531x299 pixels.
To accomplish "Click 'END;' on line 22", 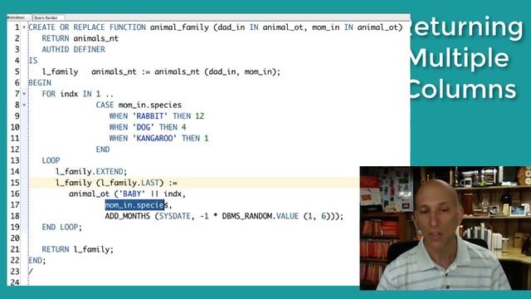I will (x=37, y=260).
